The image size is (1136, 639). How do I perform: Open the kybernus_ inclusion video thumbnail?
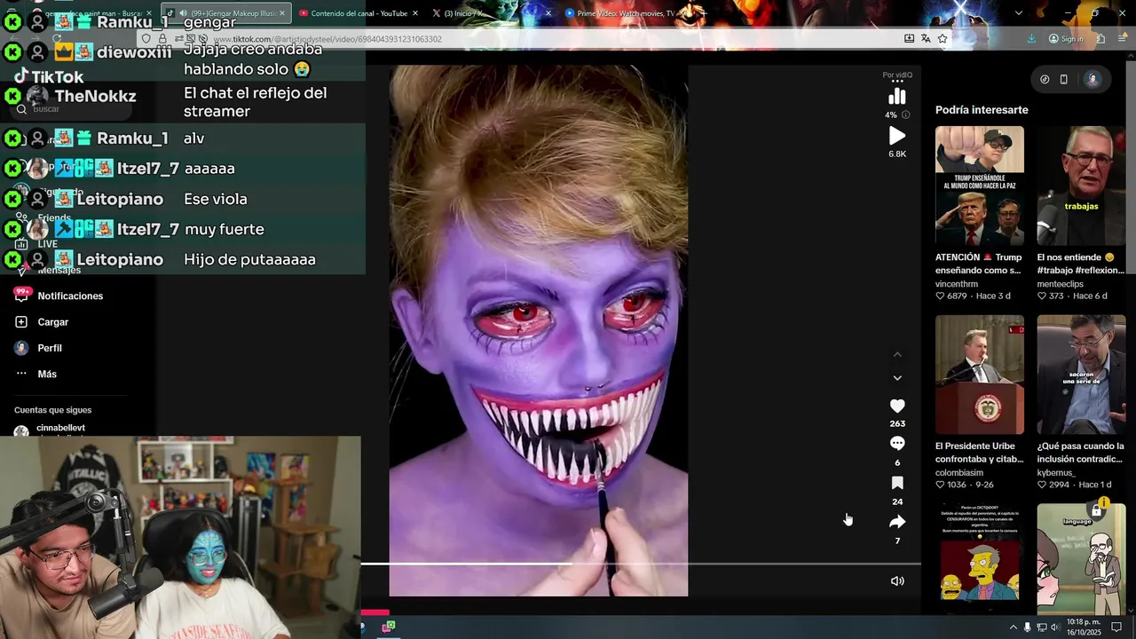coord(1081,375)
